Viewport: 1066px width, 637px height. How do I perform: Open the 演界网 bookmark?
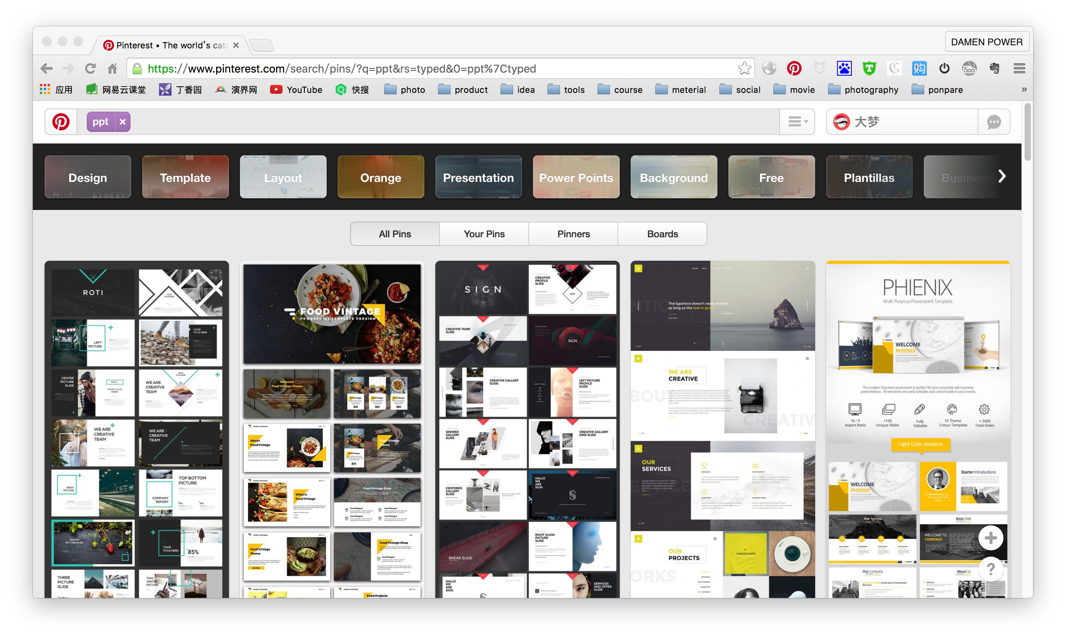coord(236,90)
